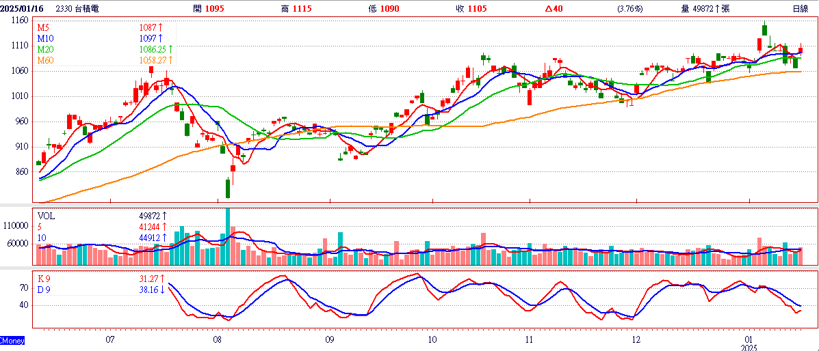Click the M5 moving average label

point(42,27)
